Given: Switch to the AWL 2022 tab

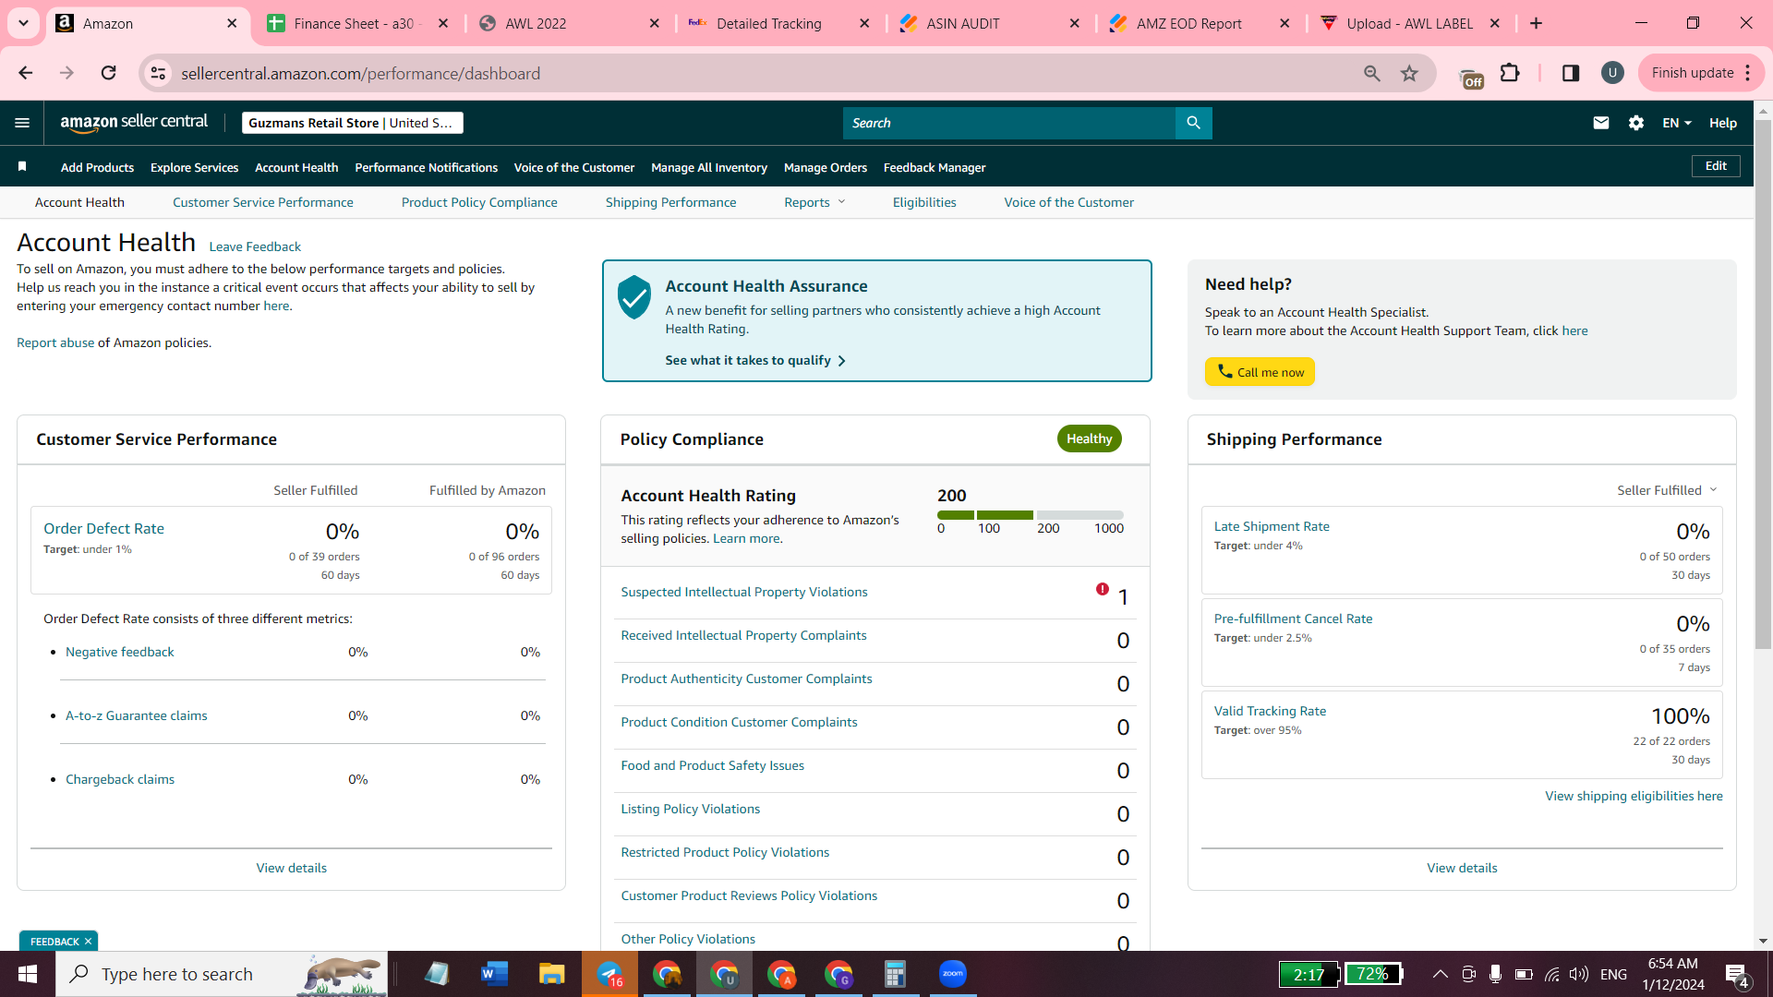Looking at the screenshot, I should pyautogui.click(x=567, y=23).
